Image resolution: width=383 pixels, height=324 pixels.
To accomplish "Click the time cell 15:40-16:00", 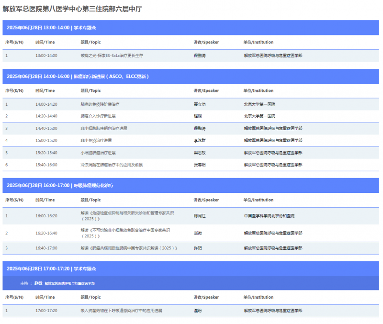I will 46,165.
